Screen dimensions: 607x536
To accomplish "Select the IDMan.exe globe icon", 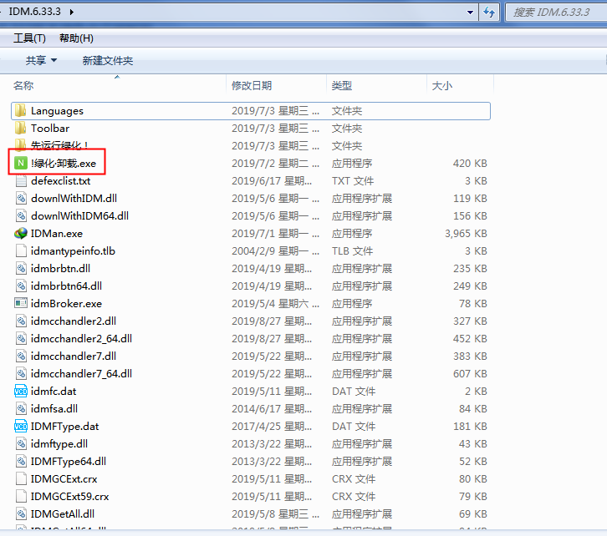I will [x=21, y=234].
